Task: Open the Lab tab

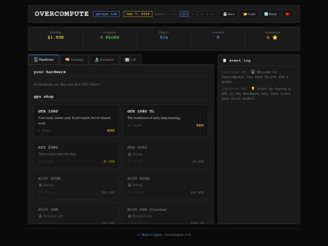Action: pos(131,60)
